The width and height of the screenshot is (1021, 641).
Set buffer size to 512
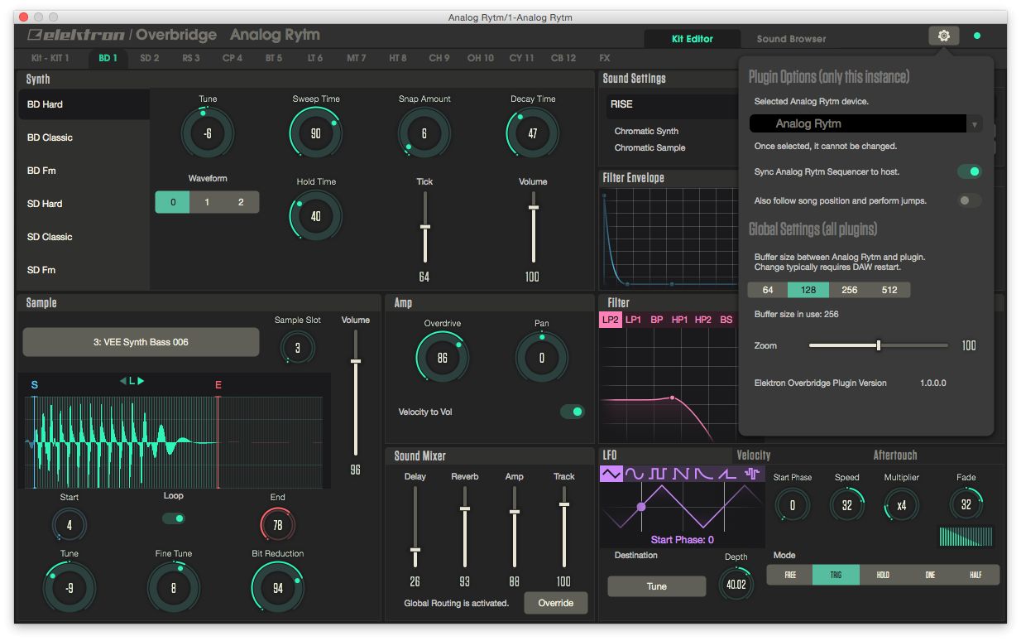pyautogui.click(x=889, y=290)
